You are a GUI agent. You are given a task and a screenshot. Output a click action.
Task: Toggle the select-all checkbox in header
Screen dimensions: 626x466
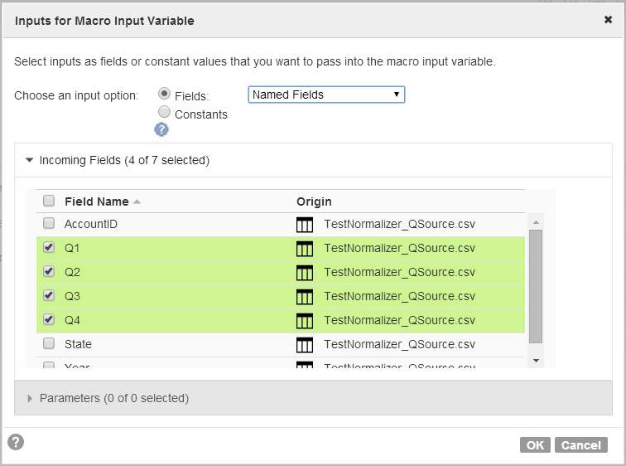click(x=49, y=201)
